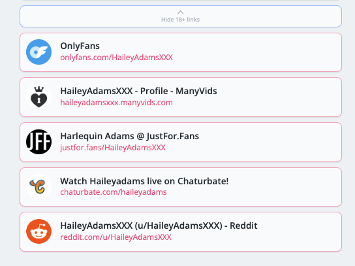Open Harlequin Adams @ JustFor.Fans title
The height and width of the screenshot is (266, 355).
(129, 136)
